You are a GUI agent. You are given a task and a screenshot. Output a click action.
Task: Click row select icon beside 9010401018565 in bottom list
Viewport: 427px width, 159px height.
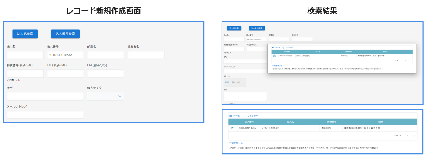[232, 128]
